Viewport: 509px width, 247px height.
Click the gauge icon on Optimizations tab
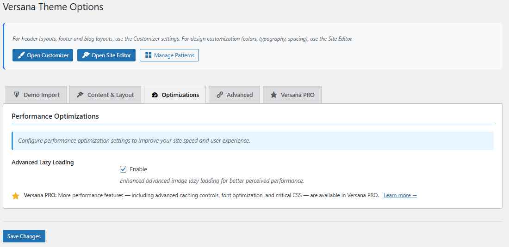(155, 95)
